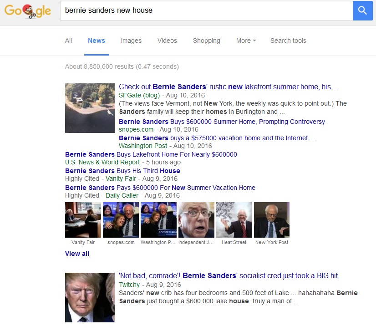Open SFGate rustic lakefront summer home headline

point(229,87)
